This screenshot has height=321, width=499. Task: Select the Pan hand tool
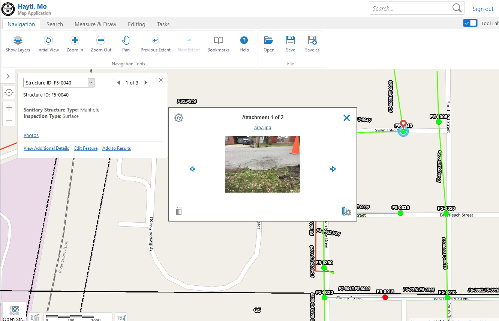click(126, 41)
